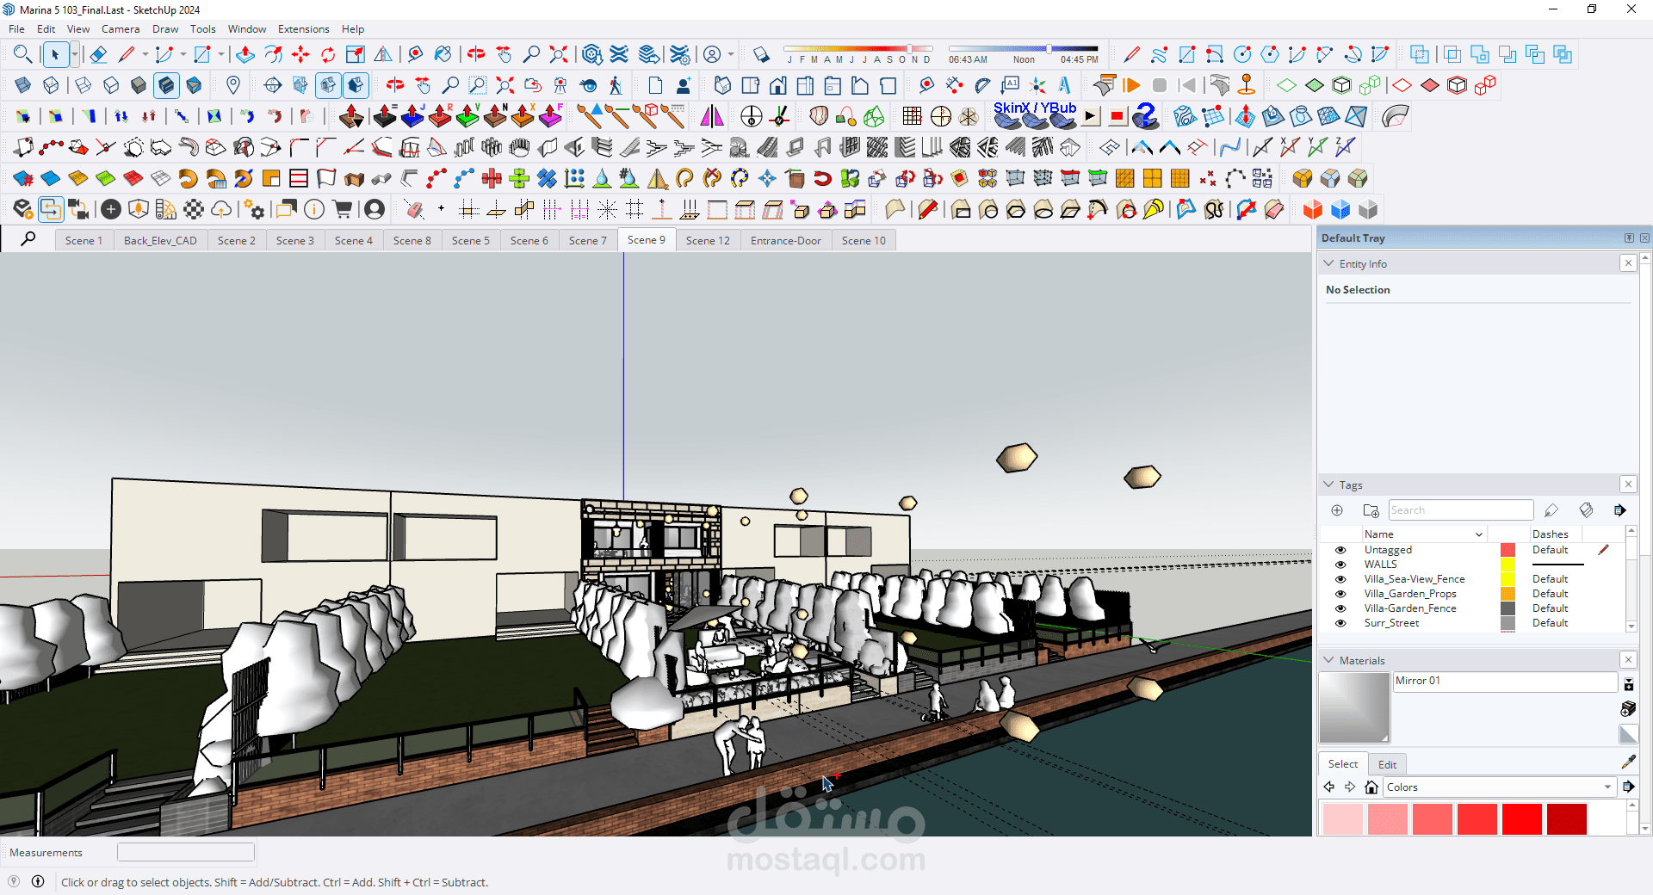
Task: Activate the red Move tool
Action: click(300, 55)
